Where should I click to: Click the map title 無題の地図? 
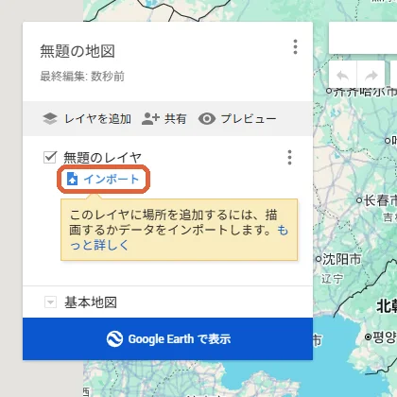[78, 51]
